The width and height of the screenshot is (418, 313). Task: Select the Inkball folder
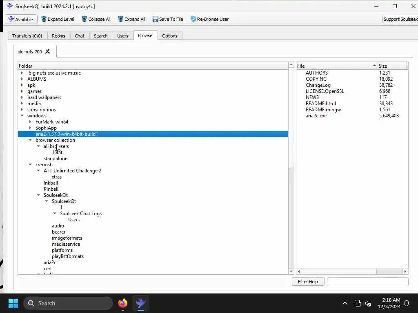(x=51, y=183)
